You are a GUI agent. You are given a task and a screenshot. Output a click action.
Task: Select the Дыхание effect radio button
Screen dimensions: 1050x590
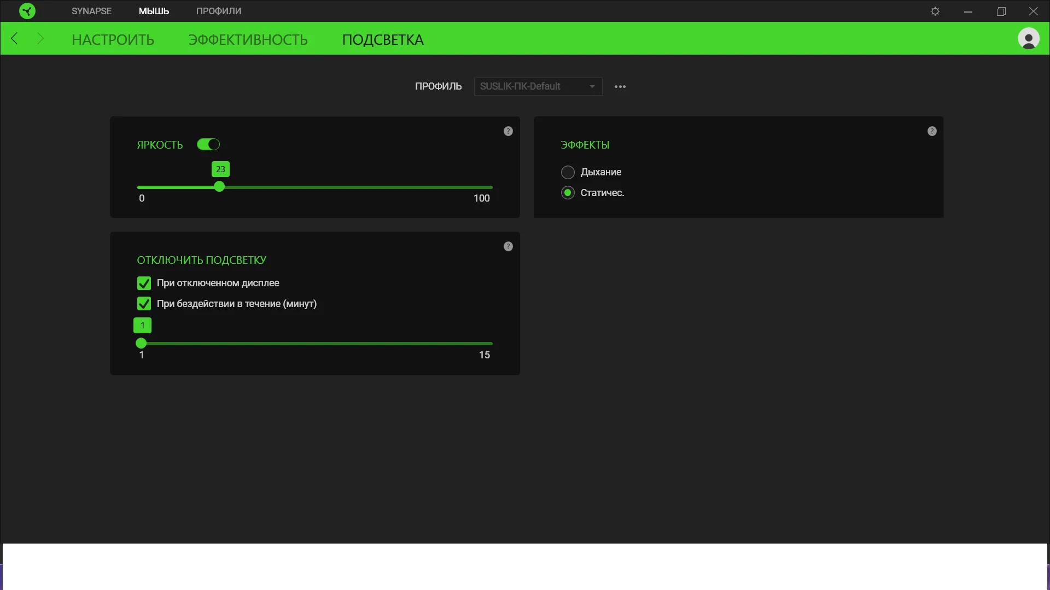(568, 172)
